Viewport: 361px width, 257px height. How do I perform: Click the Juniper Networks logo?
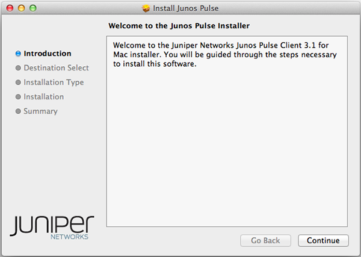(x=52, y=227)
